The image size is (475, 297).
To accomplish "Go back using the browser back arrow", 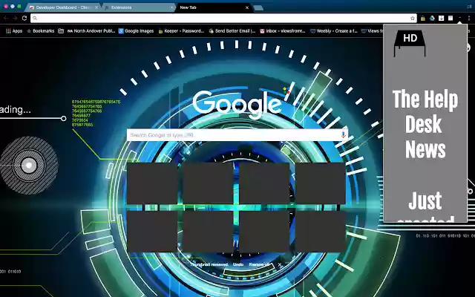I will [6, 18].
